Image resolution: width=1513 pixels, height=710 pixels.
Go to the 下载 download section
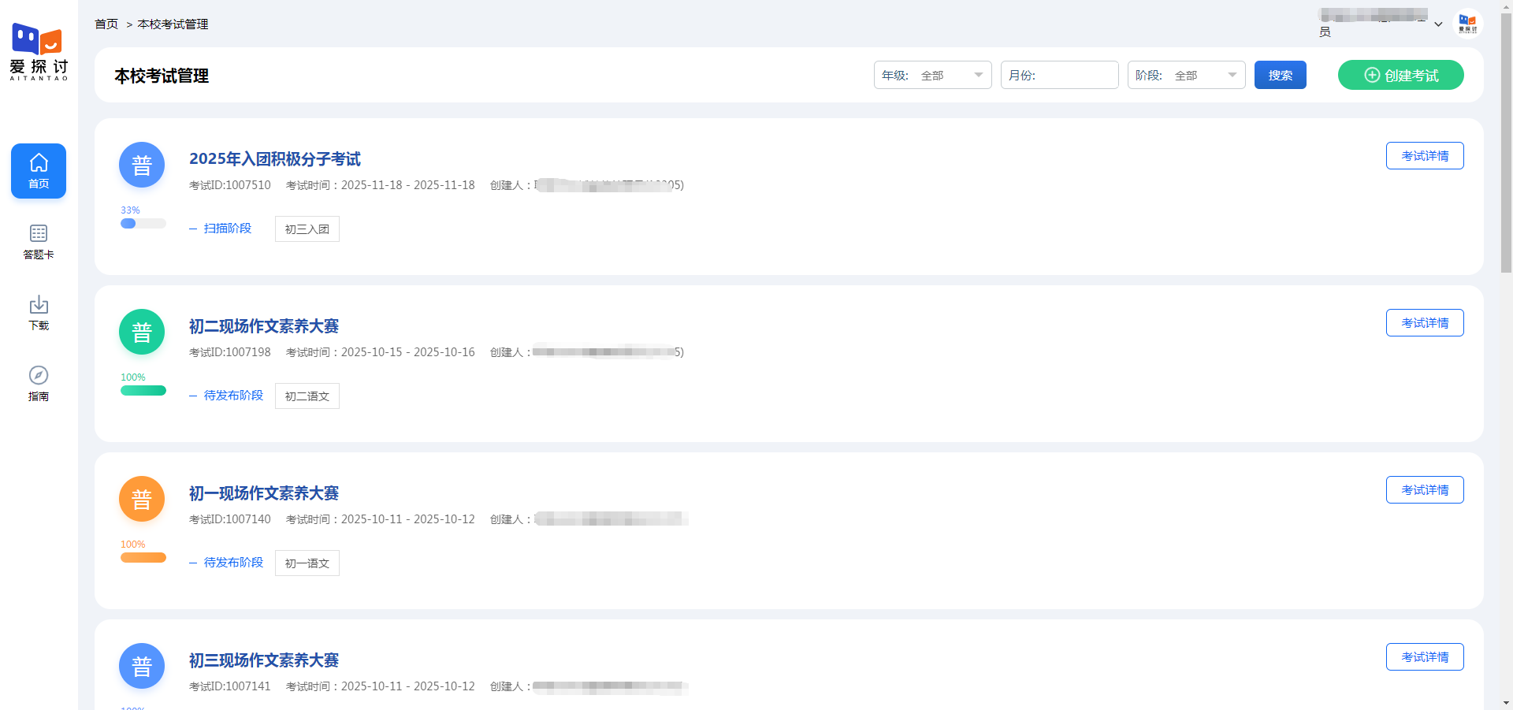pos(39,313)
